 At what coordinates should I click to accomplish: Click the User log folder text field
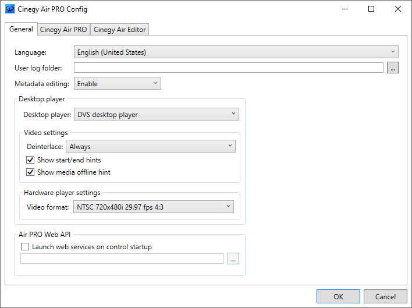coord(229,68)
